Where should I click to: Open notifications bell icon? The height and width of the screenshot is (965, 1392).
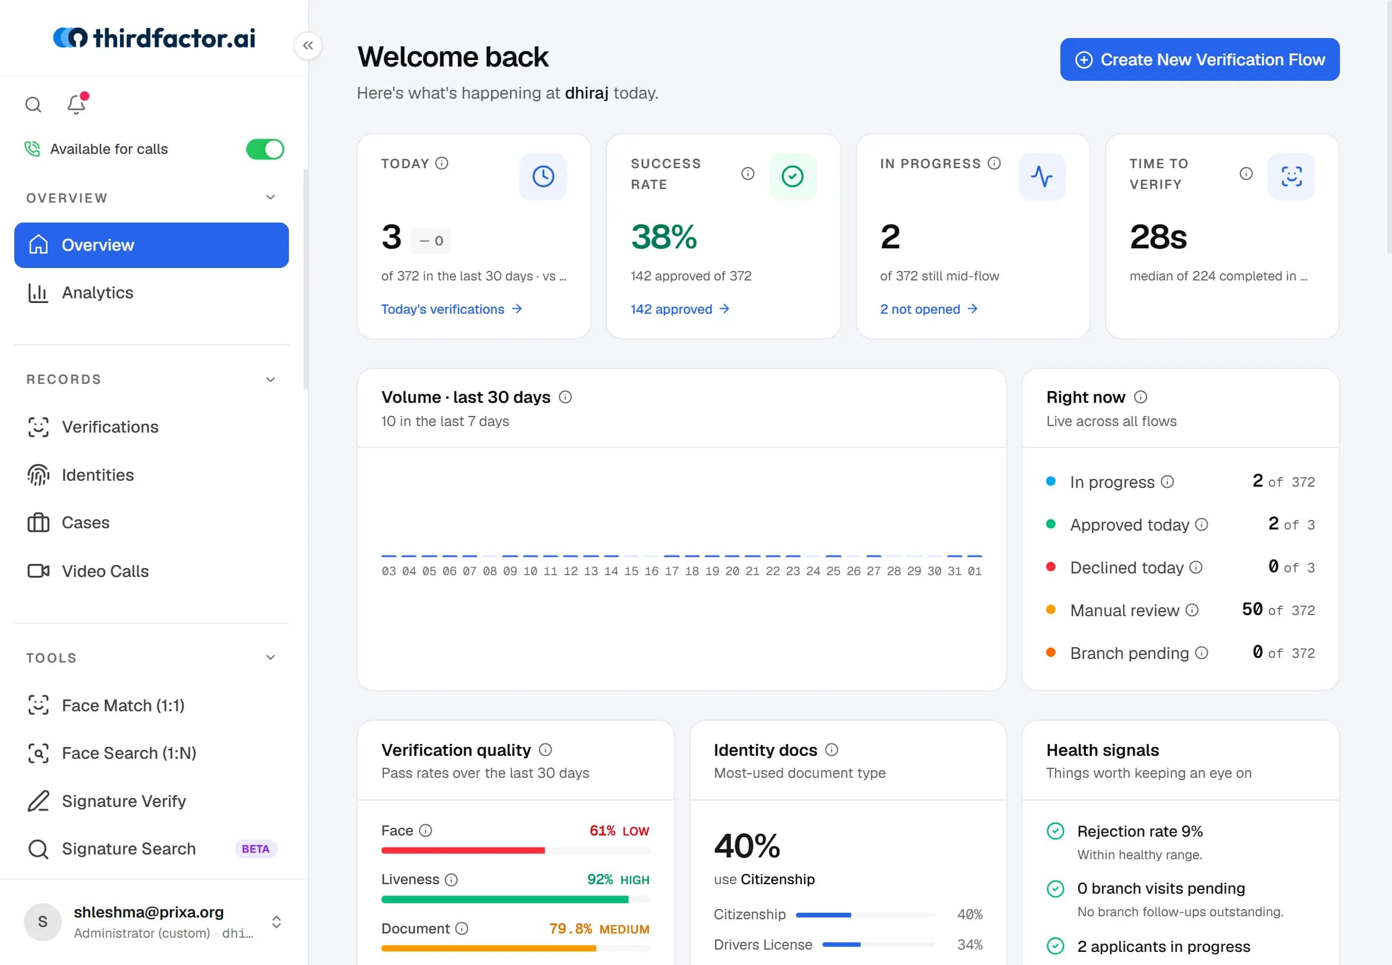[77, 104]
